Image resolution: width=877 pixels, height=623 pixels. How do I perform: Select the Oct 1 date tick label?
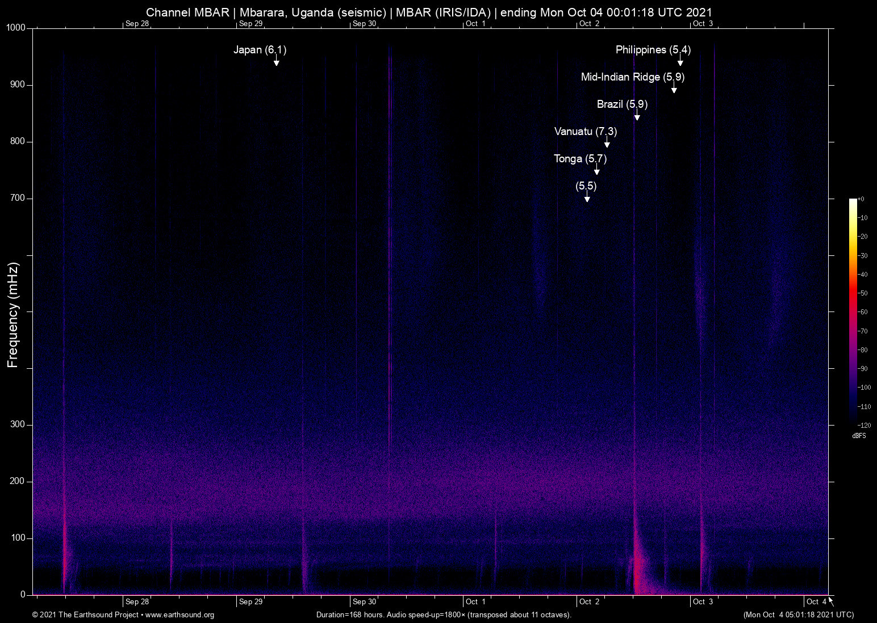[476, 601]
